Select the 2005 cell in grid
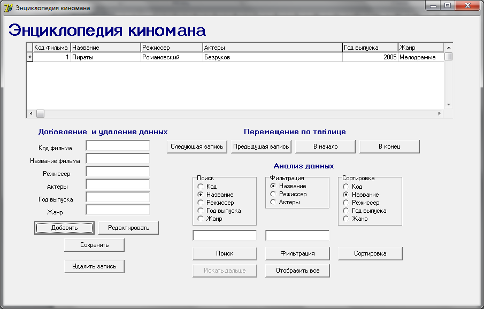The height and width of the screenshot is (309, 484). 371,57
